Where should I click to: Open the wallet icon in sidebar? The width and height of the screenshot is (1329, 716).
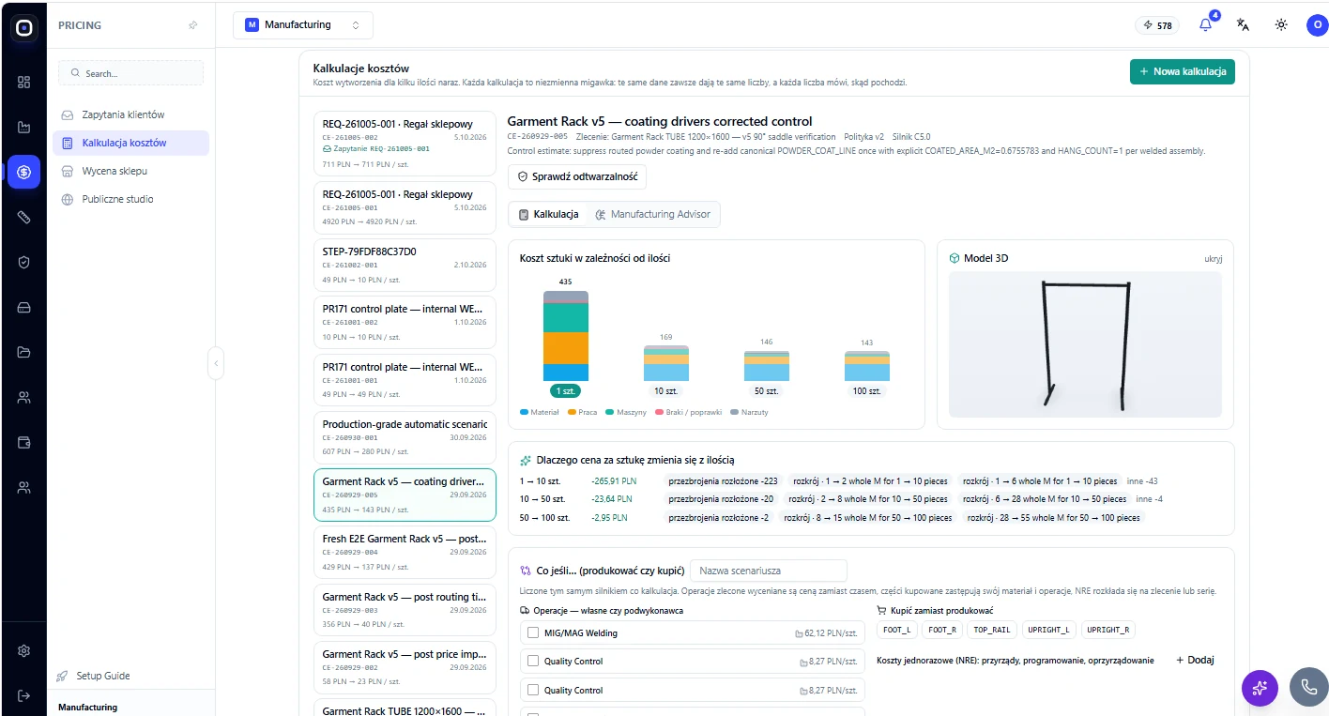(x=23, y=442)
